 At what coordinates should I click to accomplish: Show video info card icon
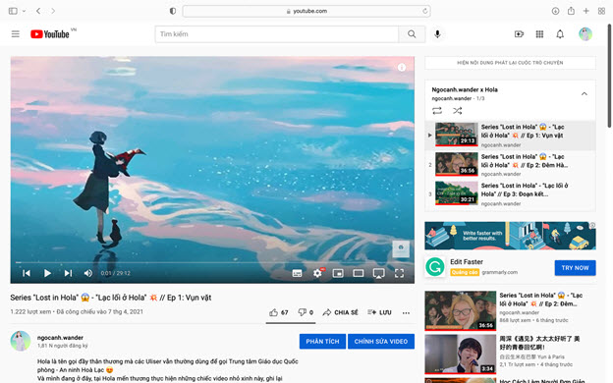coord(402,68)
